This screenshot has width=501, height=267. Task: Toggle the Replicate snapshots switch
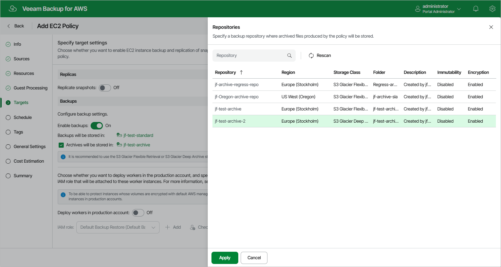[105, 88]
